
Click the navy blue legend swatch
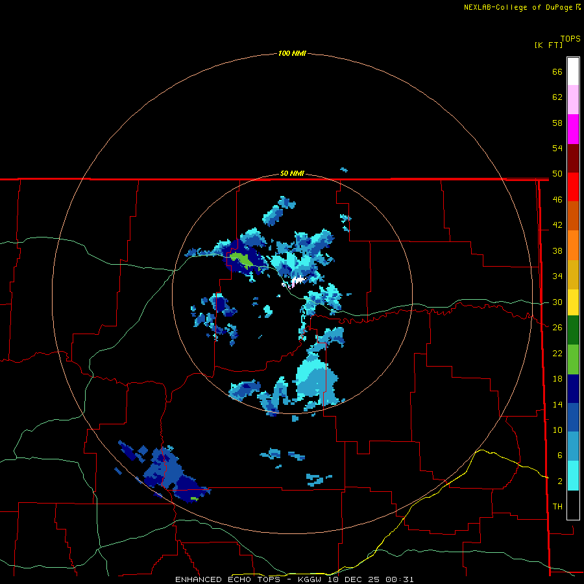(x=573, y=389)
